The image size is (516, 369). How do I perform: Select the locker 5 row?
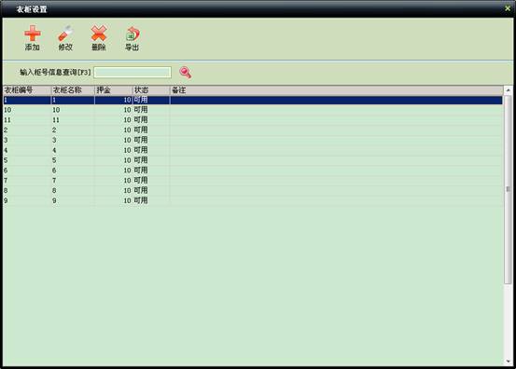coord(253,160)
